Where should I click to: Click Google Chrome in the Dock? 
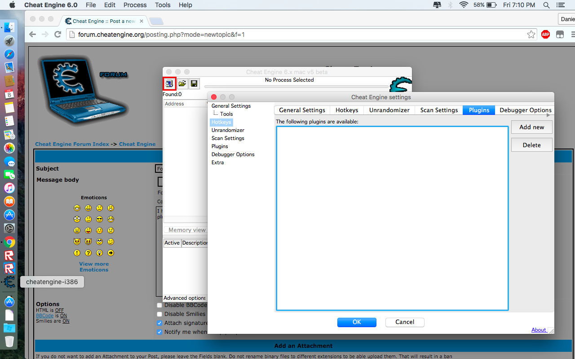pos(9,242)
